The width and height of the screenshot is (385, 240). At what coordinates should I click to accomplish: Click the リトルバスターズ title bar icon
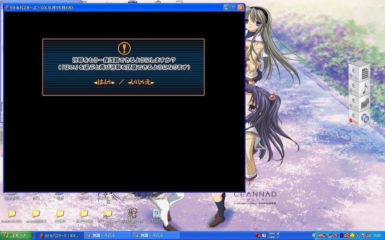tap(7, 7)
